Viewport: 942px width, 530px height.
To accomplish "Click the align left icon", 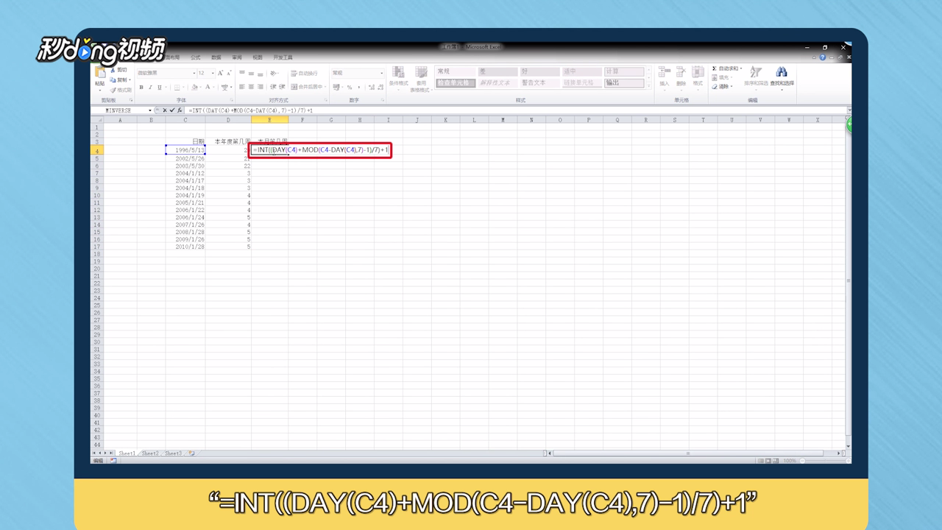I will [x=242, y=87].
